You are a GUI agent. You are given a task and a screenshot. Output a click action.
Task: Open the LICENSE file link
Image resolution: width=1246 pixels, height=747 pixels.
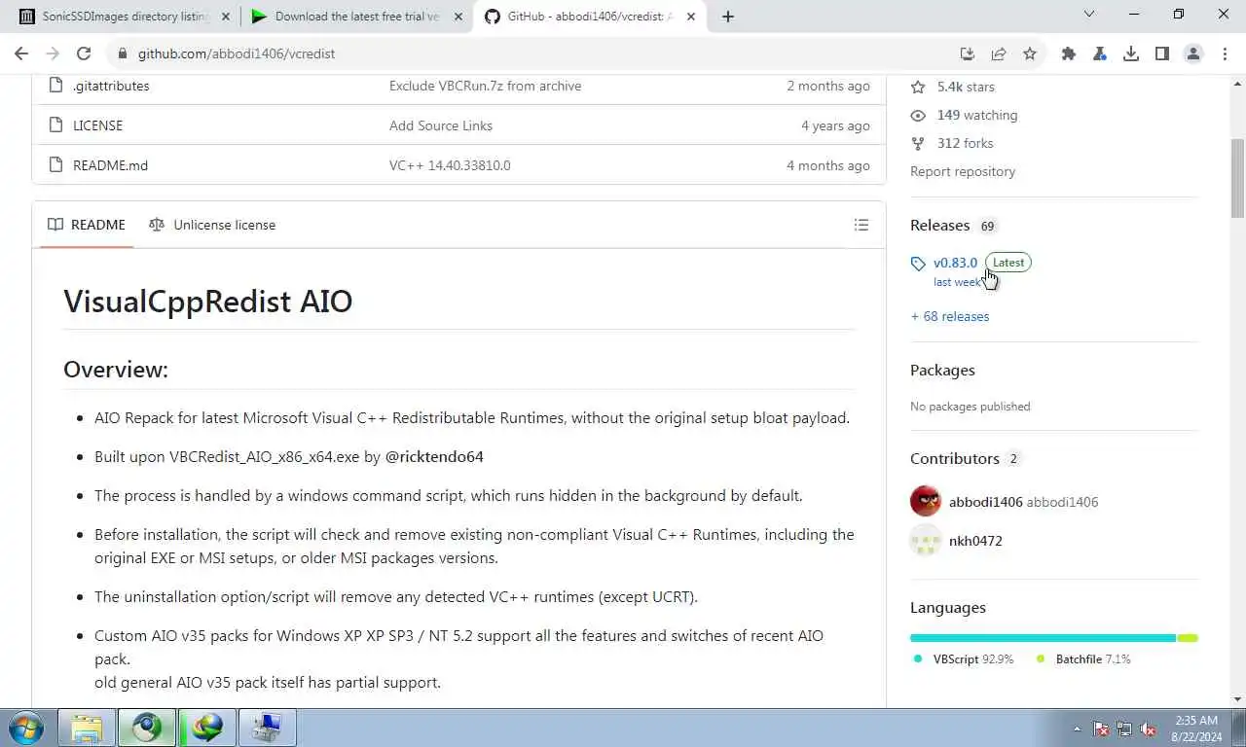97,125
